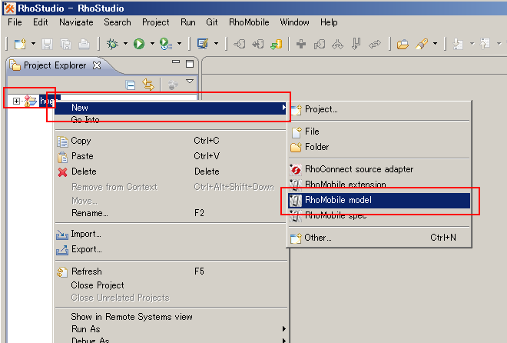Click the Collapse All icon in Project Explorer
Screen dimensions: 507x343
(x=131, y=85)
